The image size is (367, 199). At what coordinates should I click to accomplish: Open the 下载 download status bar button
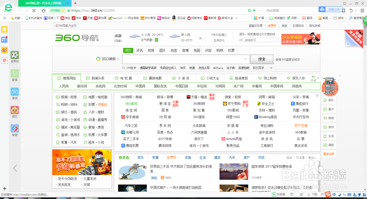(312, 194)
